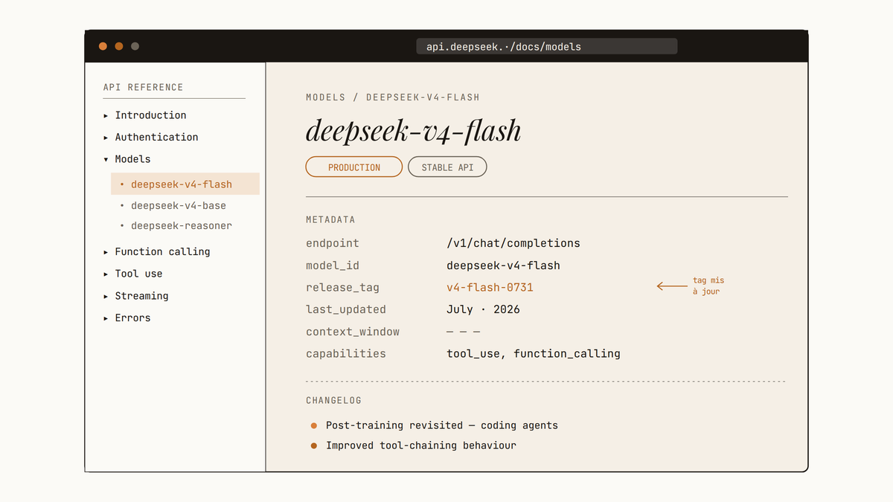This screenshot has width=893, height=502.
Task: Click the METADATA section heading
Action: 330,220
